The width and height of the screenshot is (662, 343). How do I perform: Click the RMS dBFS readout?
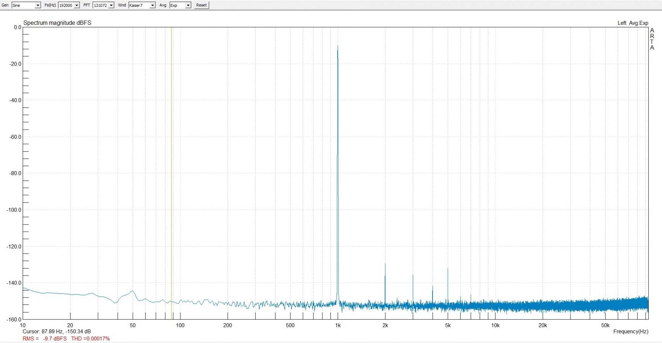45,338
